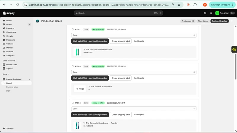Click the Agentic channel icon

(x=4, y=69)
